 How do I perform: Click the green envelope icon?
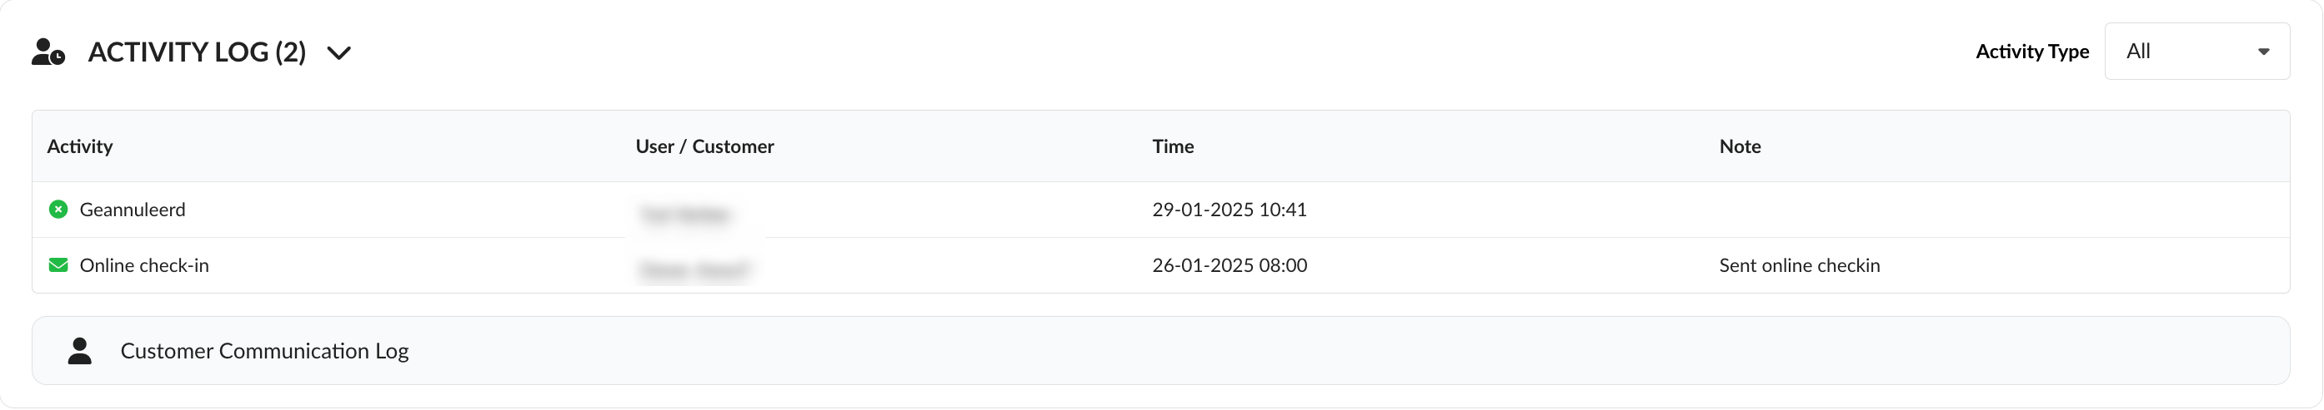[58, 265]
